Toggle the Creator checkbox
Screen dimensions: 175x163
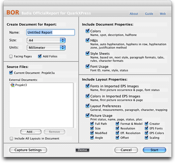(x=146, y=123)
